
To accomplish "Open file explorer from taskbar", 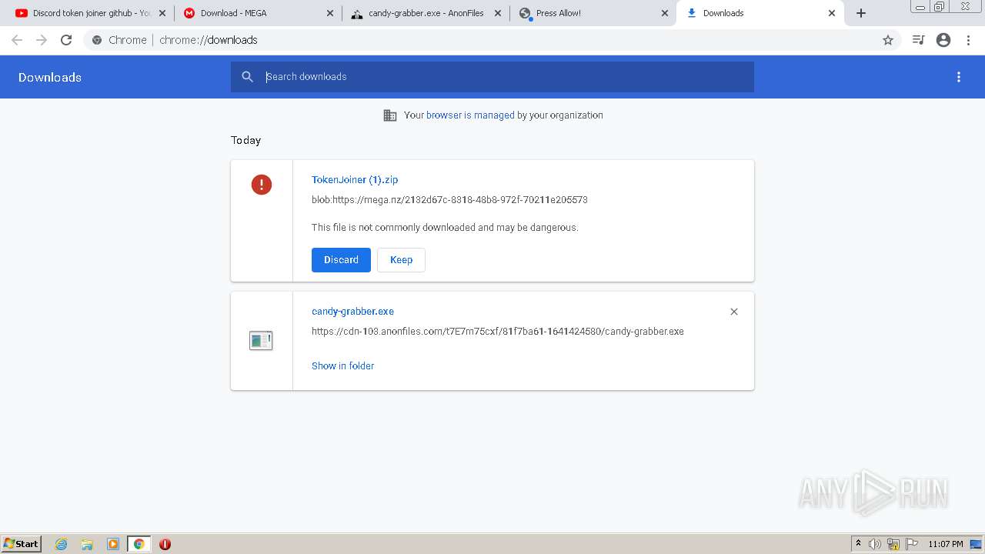I will point(87,544).
